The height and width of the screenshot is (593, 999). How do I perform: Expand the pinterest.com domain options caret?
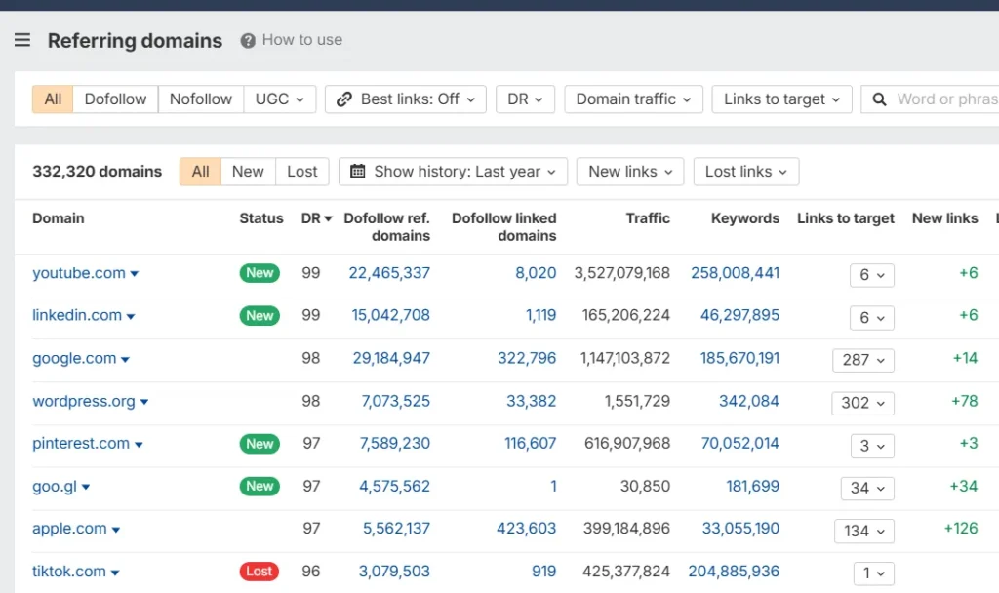139,445
